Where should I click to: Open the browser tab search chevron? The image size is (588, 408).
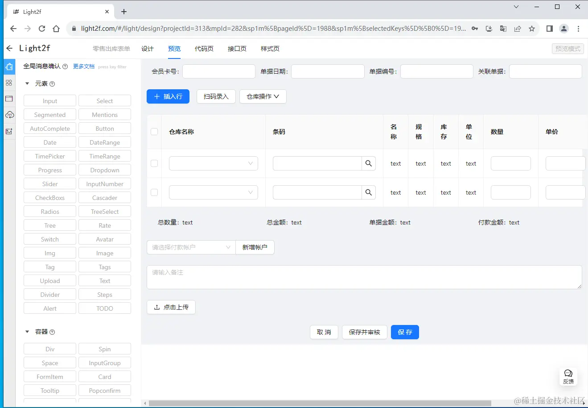click(516, 7)
